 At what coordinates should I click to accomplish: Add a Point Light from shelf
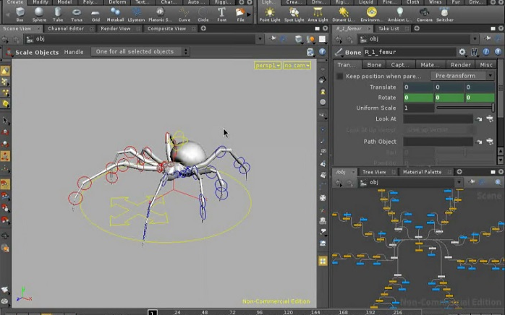pos(270,13)
